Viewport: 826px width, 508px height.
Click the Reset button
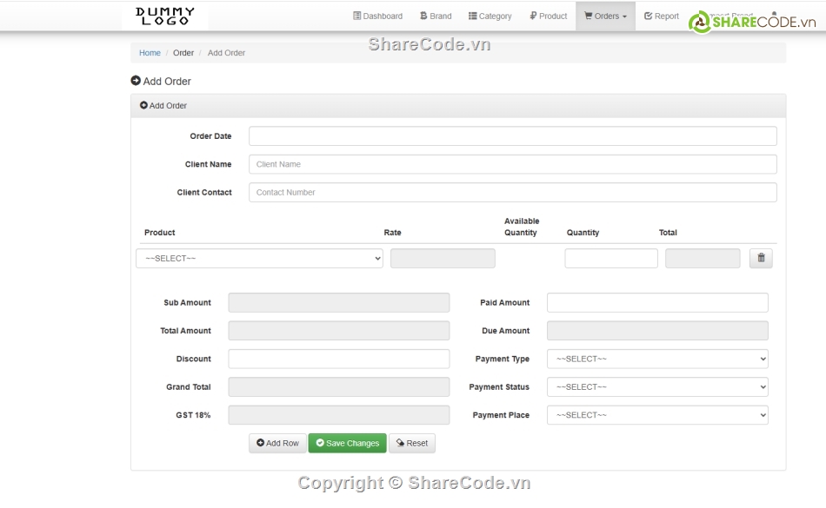point(411,443)
